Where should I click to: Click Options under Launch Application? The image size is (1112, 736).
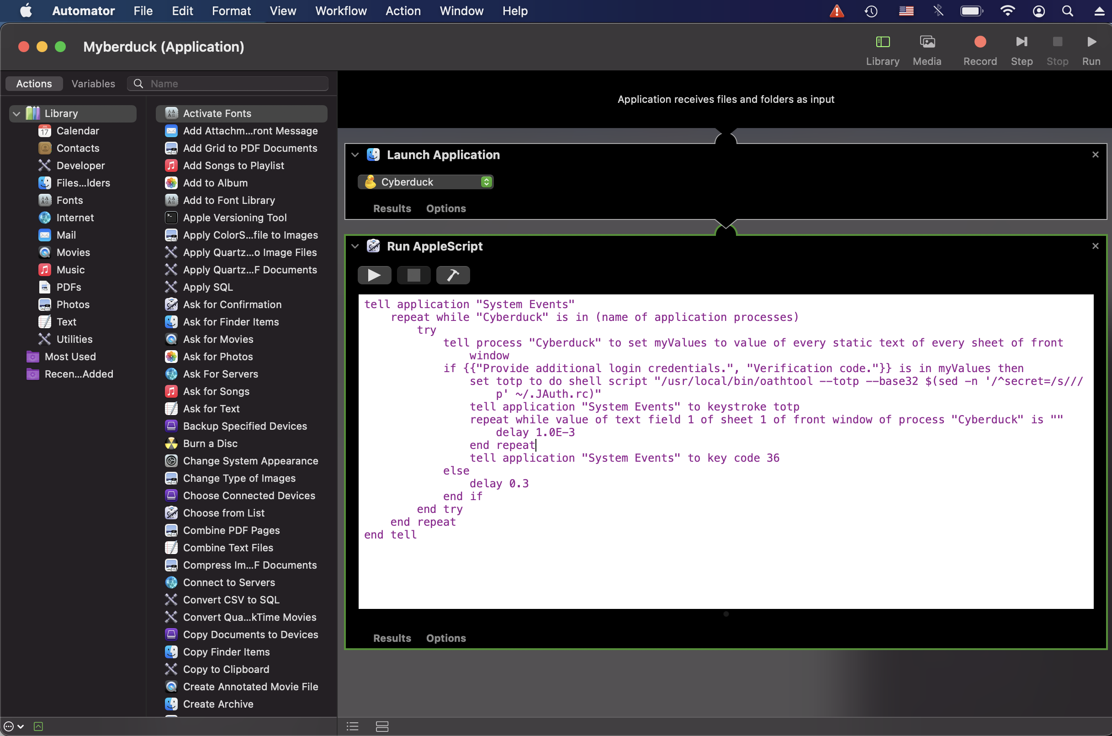click(x=445, y=208)
